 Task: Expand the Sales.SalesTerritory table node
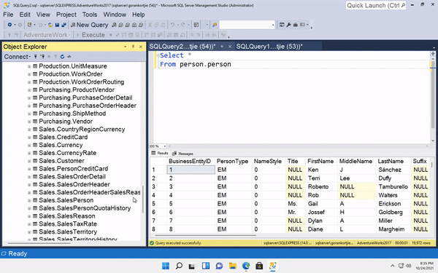click(x=29, y=232)
